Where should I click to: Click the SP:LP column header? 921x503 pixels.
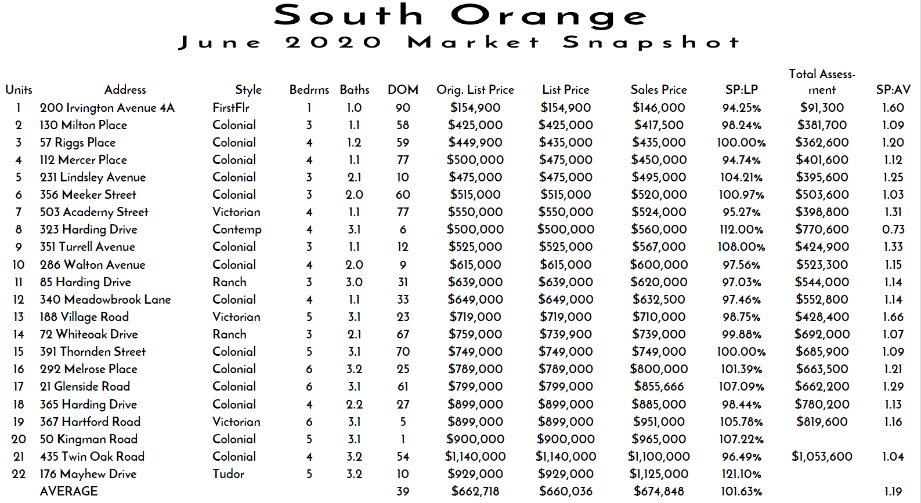click(742, 90)
